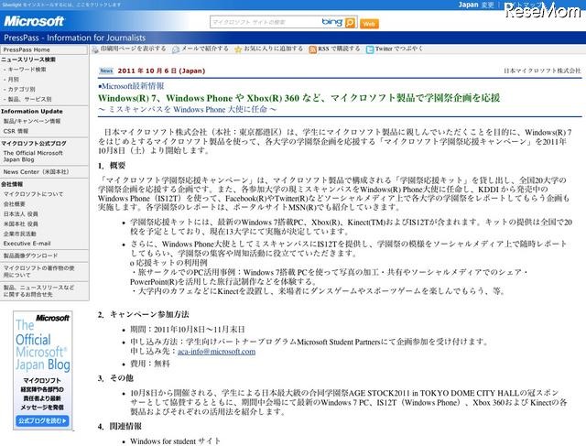Open Executive E-mail sidebar link

(x=27, y=244)
